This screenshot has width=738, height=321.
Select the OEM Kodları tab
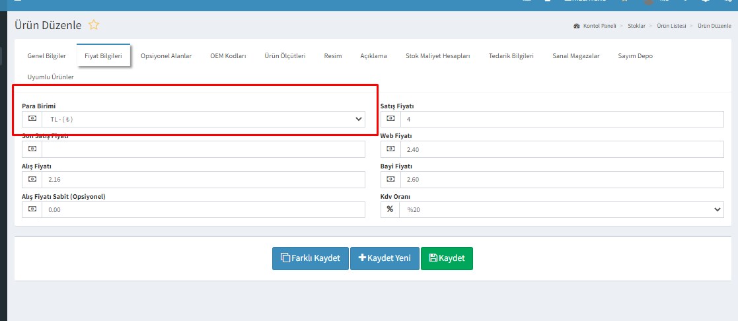point(228,56)
